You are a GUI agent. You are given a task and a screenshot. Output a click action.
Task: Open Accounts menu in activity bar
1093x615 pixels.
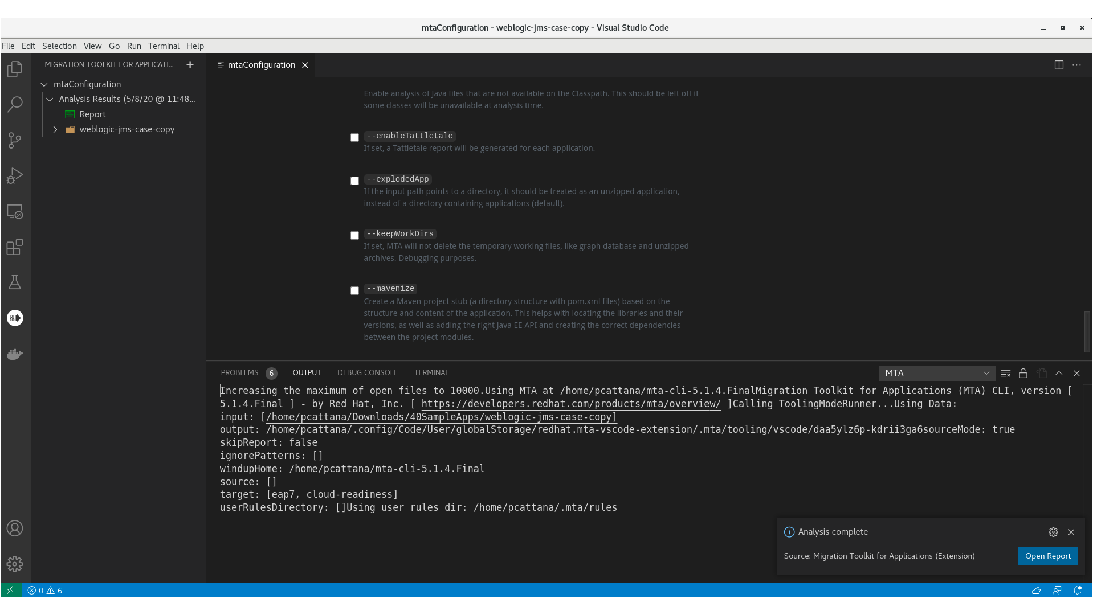(15, 528)
